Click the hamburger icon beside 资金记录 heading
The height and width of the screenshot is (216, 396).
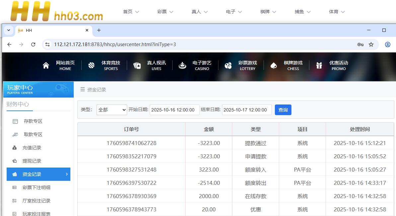pyautogui.click(x=83, y=90)
